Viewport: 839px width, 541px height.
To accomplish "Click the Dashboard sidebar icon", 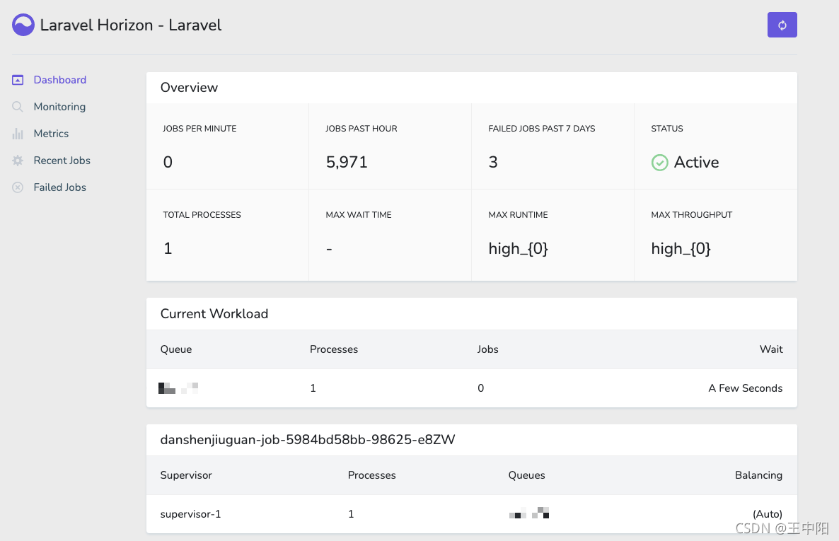I will (x=18, y=80).
